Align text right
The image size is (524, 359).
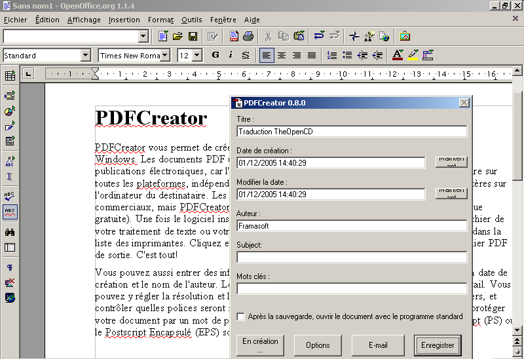(x=297, y=55)
